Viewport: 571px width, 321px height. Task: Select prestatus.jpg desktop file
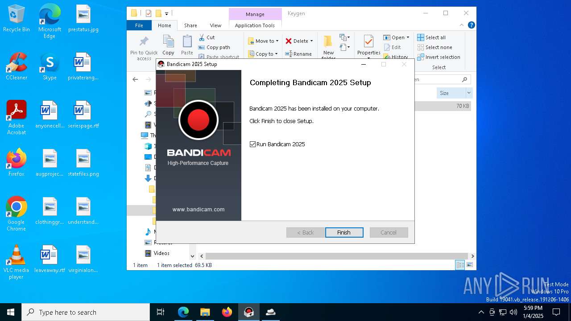[83, 19]
